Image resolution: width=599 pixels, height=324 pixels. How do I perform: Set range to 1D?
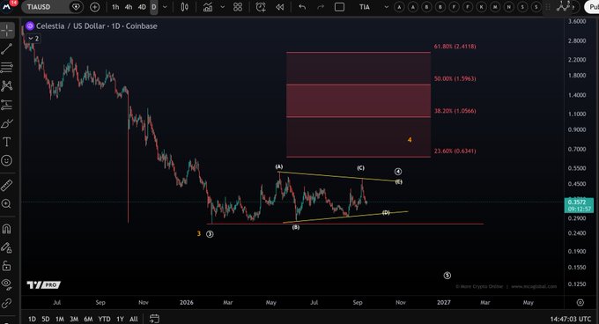(32, 319)
